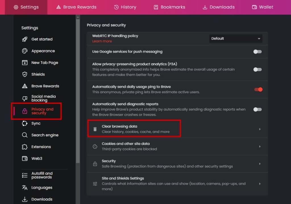Toggle privacy-preserving product analytics (P3A)
This screenshot has height=204, width=291.
tap(257, 69)
